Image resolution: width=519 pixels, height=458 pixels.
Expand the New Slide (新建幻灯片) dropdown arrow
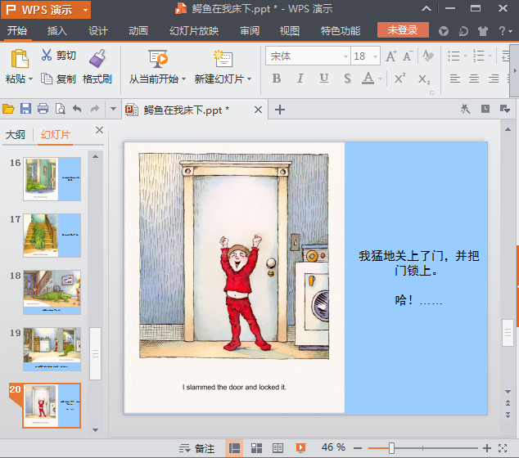249,79
